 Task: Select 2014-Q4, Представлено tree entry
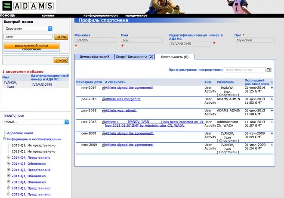[x=31, y=158]
